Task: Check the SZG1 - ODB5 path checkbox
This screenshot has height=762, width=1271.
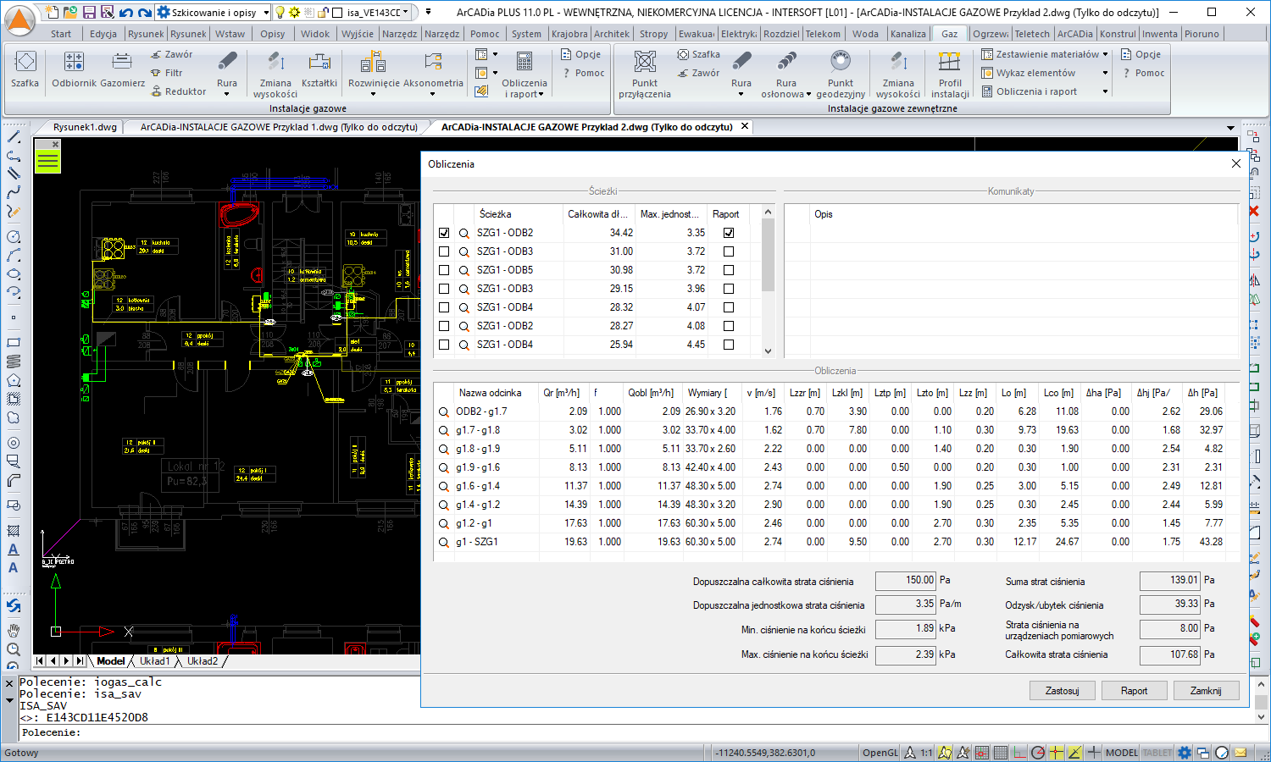Action: (x=444, y=270)
